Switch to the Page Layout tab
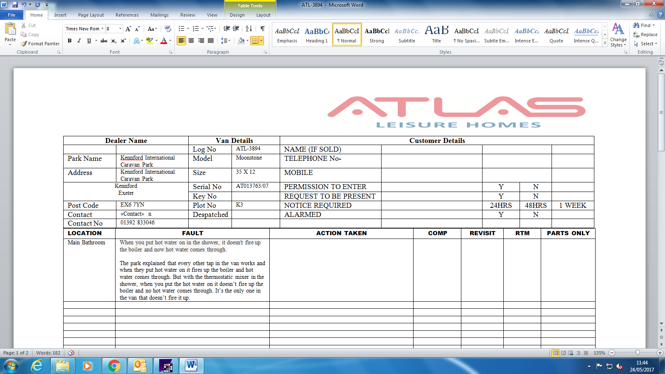The width and height of the screenshot is (665, 374). pos(91,15)
